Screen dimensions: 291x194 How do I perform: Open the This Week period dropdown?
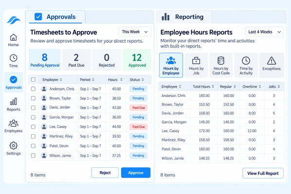(x=135, y=32)
